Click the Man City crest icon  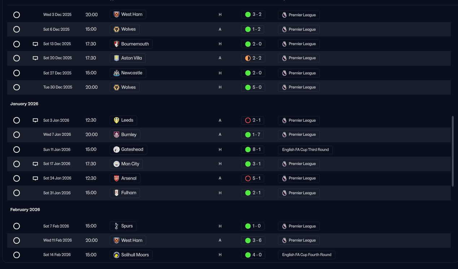[x=116, y=164]
